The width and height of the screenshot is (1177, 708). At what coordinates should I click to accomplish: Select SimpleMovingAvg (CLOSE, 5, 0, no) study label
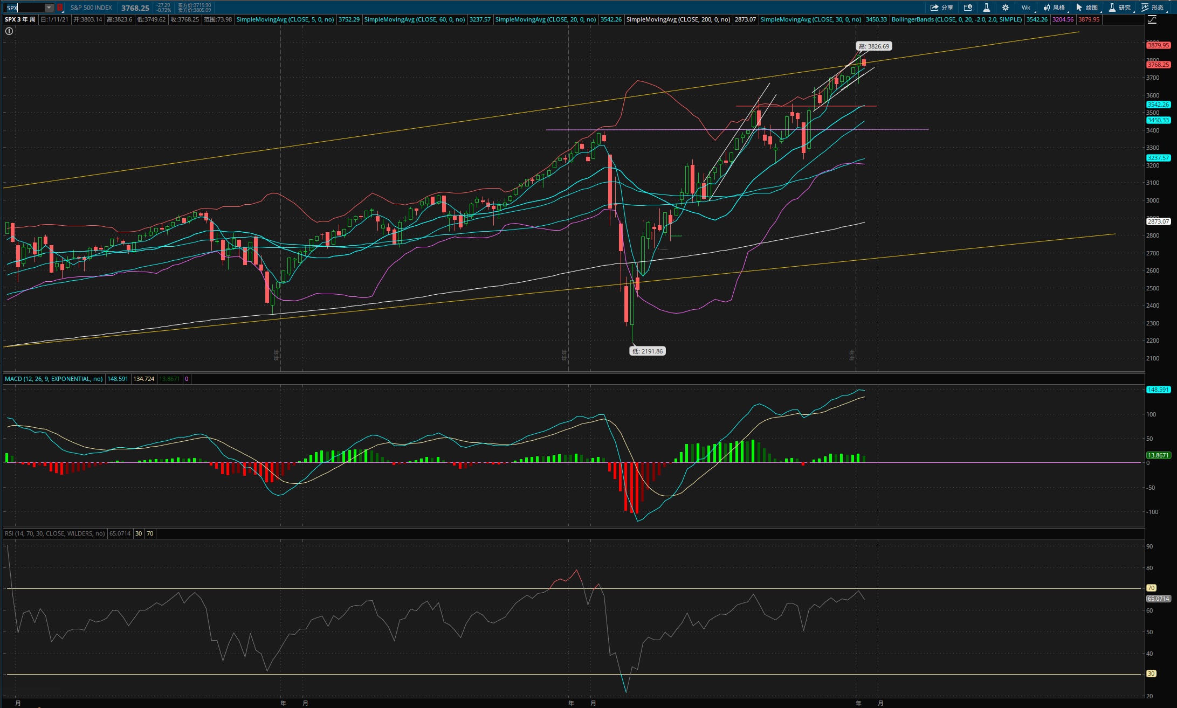285,19
